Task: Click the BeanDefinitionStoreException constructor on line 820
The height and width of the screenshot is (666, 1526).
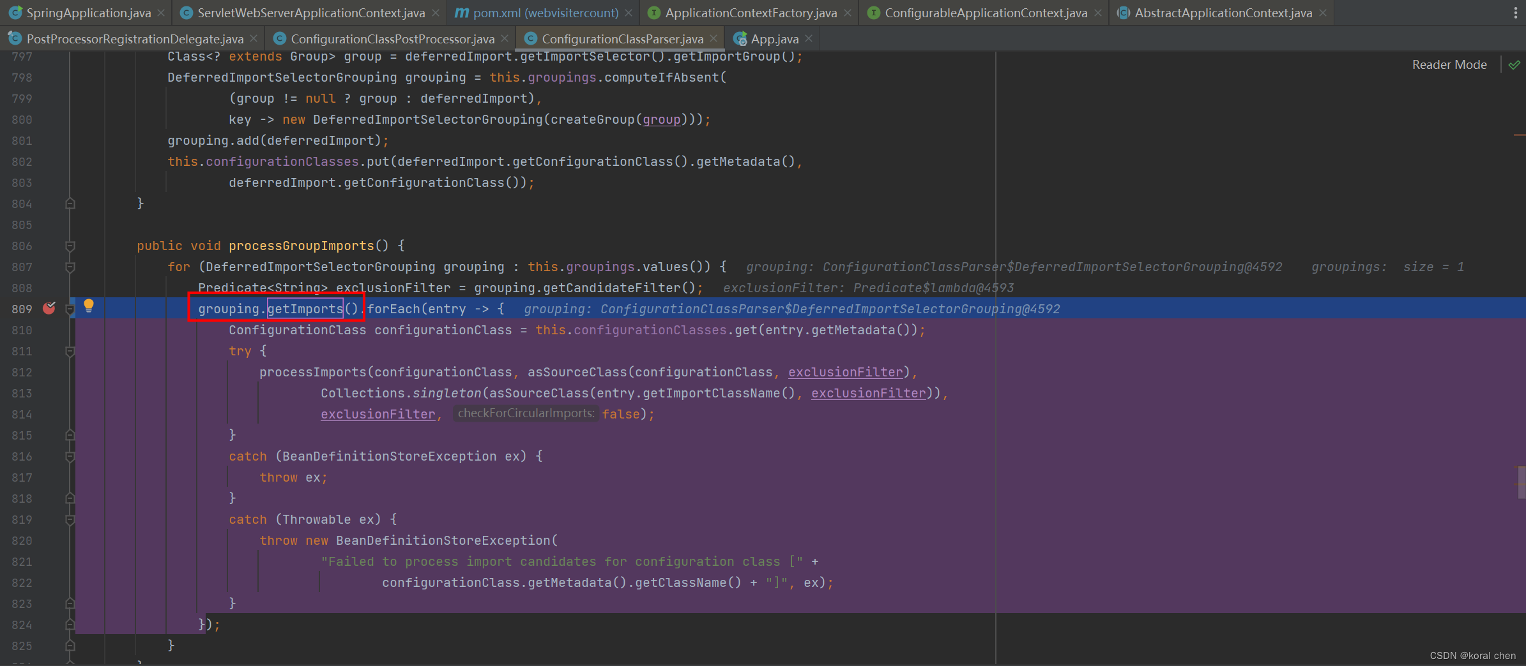Action: 443,541
